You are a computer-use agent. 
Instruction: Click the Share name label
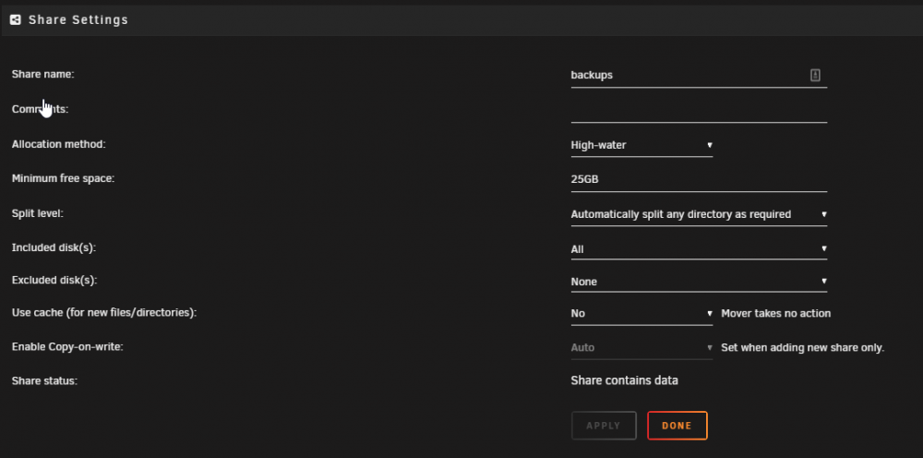click(43, 74)
